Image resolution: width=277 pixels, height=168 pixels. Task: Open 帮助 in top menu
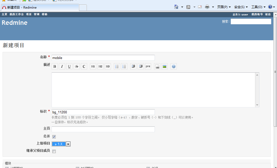click(44, 14)
